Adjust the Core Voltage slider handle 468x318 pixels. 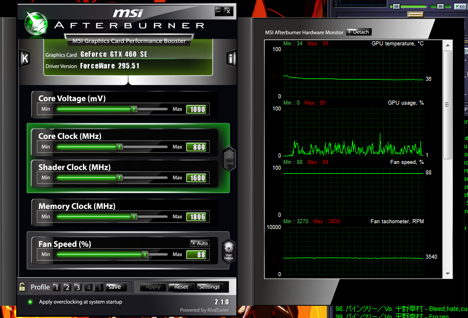click(x=134, y=109)
